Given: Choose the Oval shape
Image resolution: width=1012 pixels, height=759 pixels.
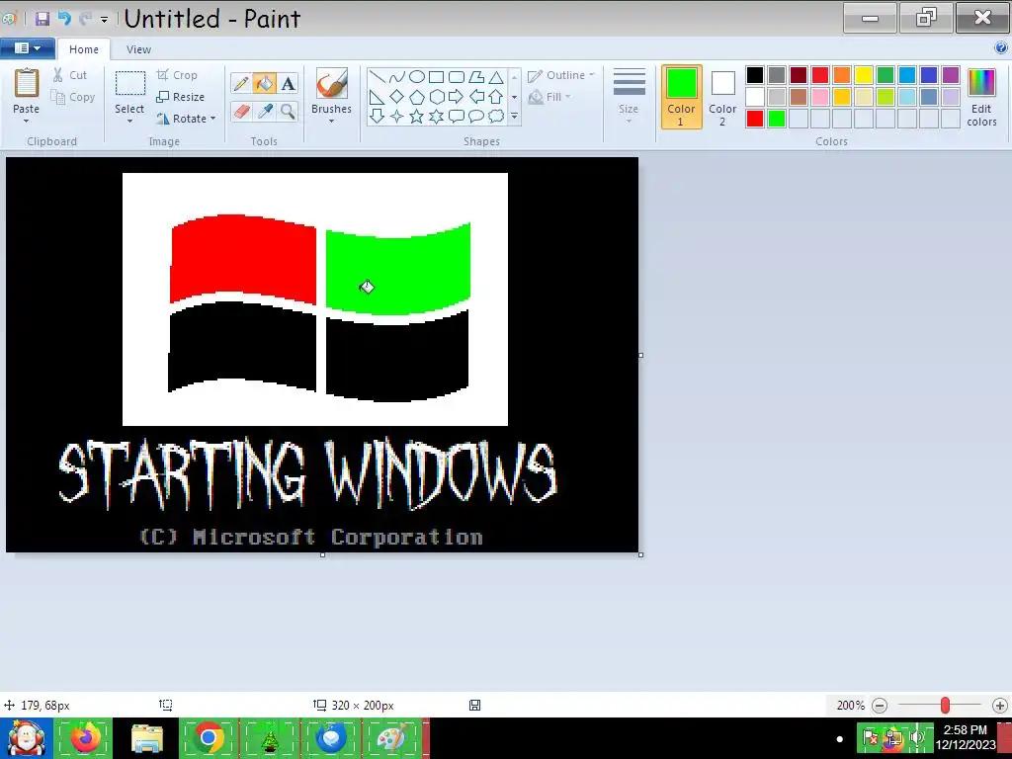Looking at the screenshot, I should click(417, 77).
